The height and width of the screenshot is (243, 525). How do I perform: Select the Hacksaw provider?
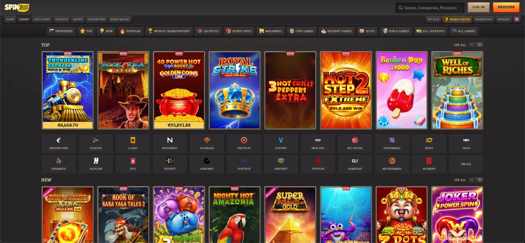96,164
